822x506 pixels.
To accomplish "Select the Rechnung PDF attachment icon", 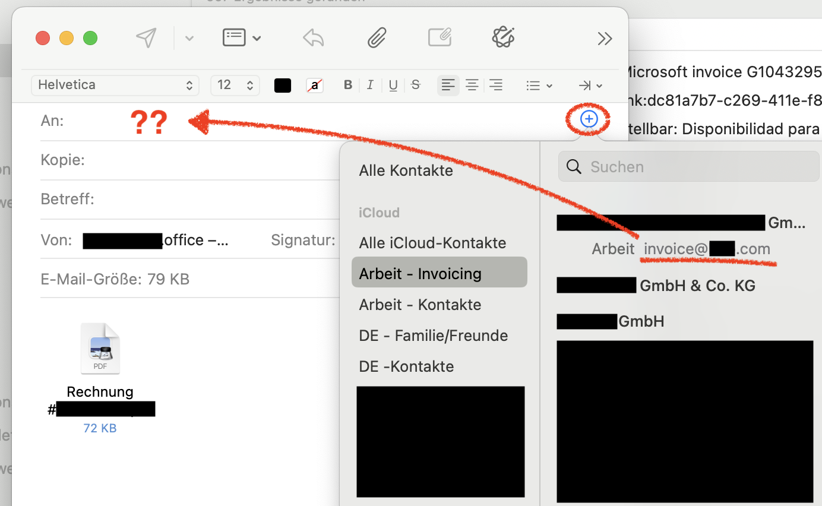I will click(x=100, y=348).
